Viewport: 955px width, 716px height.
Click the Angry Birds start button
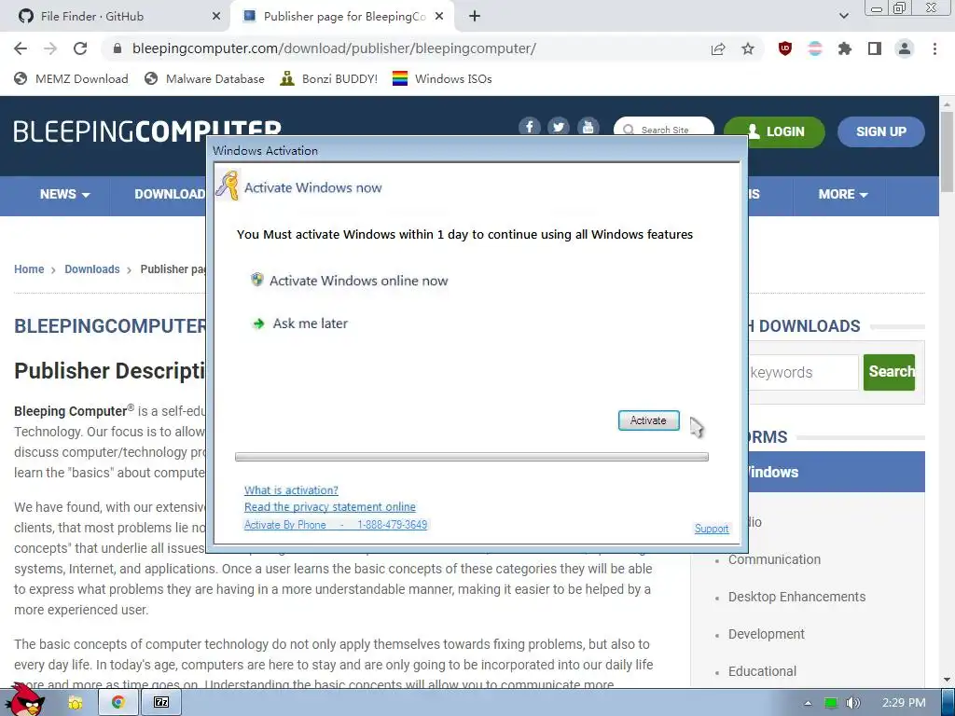pos(25,700)
